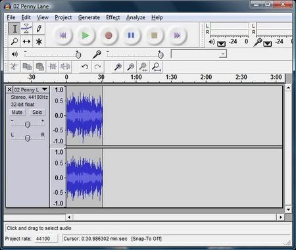Click the Snap-To Off status text
296x250 pixels.
pos(146,239)
